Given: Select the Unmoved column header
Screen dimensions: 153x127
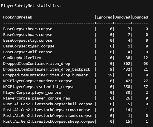Looking at the screenshot, I should (x=122, y=17).
